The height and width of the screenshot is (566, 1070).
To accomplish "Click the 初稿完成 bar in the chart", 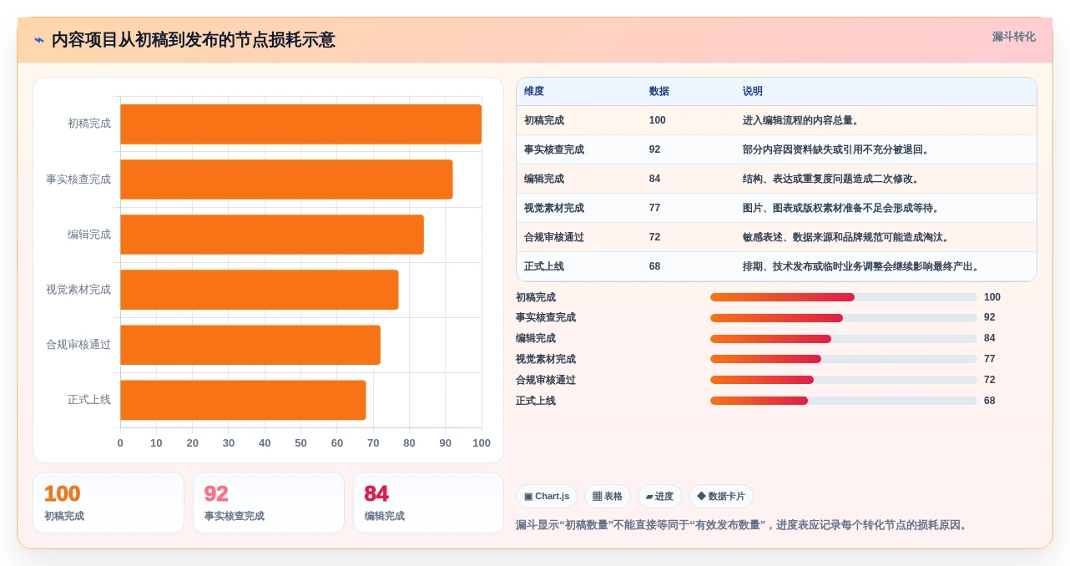I will 301,124.
